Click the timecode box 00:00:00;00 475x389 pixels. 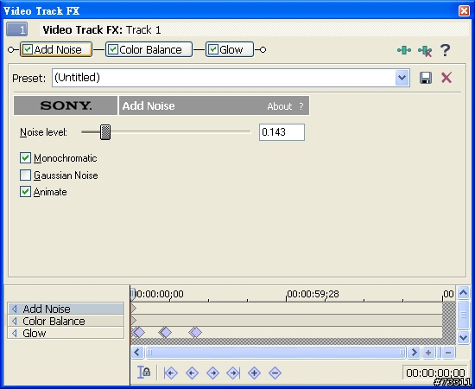click(x=435, y=373)
